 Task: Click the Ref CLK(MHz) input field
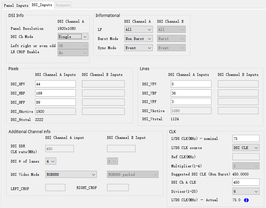coord(246,157)
